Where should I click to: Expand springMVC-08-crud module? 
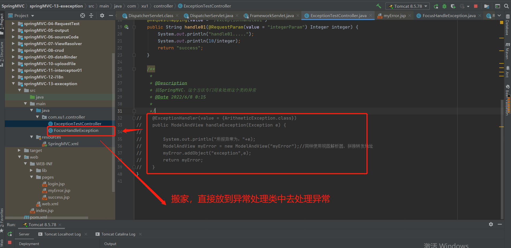[13, 50]
